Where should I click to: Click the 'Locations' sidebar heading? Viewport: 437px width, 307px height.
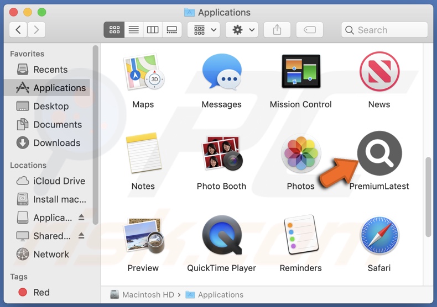coord(28,165)
